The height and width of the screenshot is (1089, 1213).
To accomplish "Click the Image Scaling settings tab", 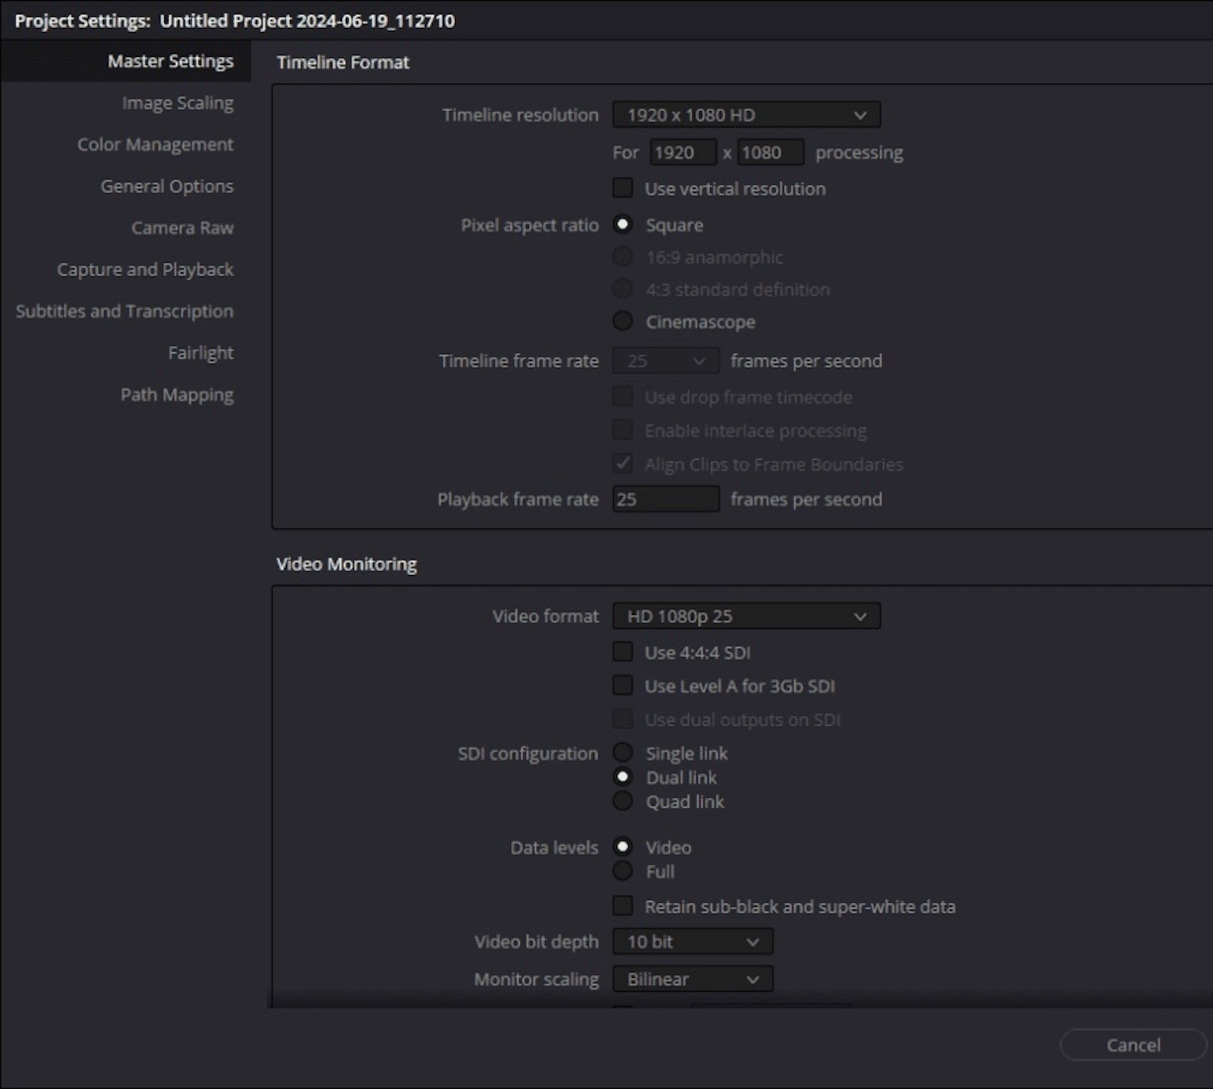I will (x=176, y=103).
